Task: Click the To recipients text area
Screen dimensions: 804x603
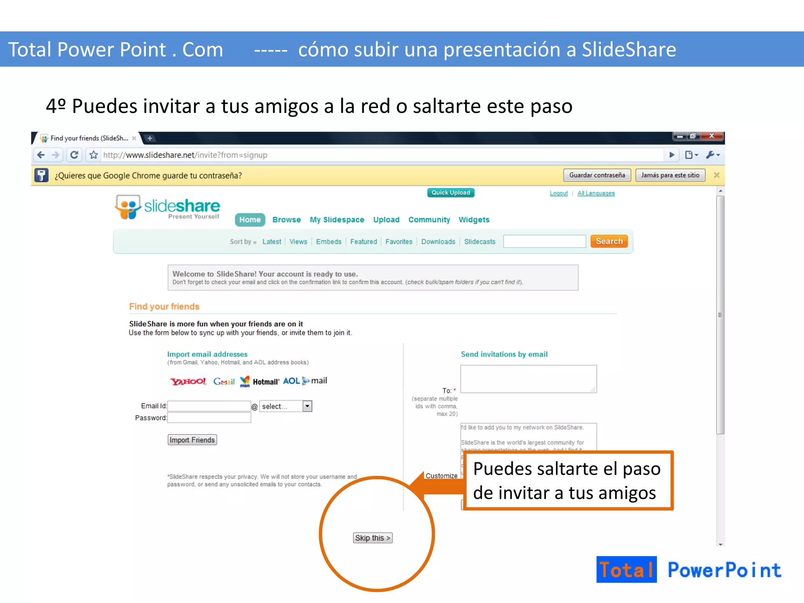Action: [x=528, y=379]
